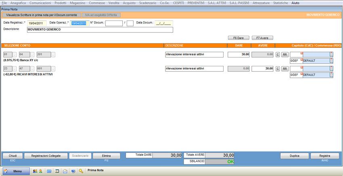
Task: Click the Duplica button
Action: tap(295, 156)
